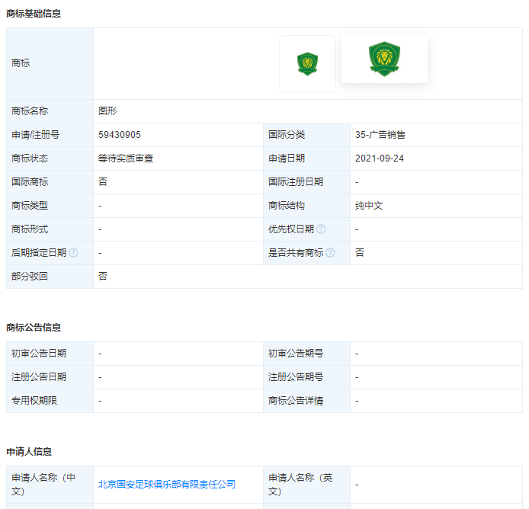
Task: Click the enlarged lion shield trademark image
Action: pos(384,59)
